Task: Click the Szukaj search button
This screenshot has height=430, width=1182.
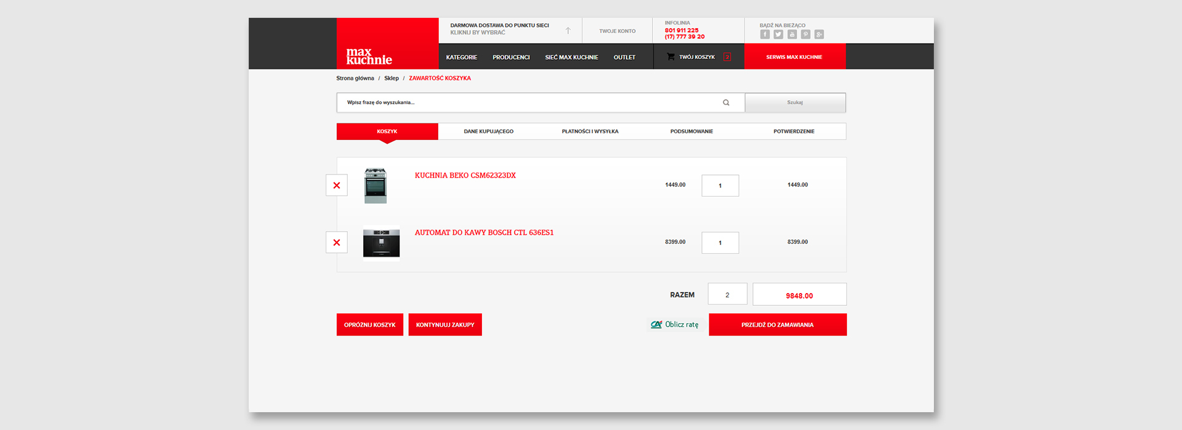Action: point(795,103)
